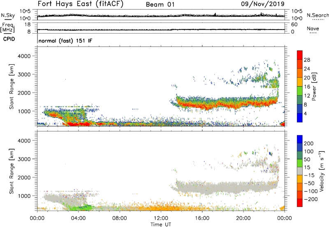Image resolution: width=329 pixels, height=227 pixels.
Task: Click the left '10^5' noise axis tick
Action: tap(25, 11)
